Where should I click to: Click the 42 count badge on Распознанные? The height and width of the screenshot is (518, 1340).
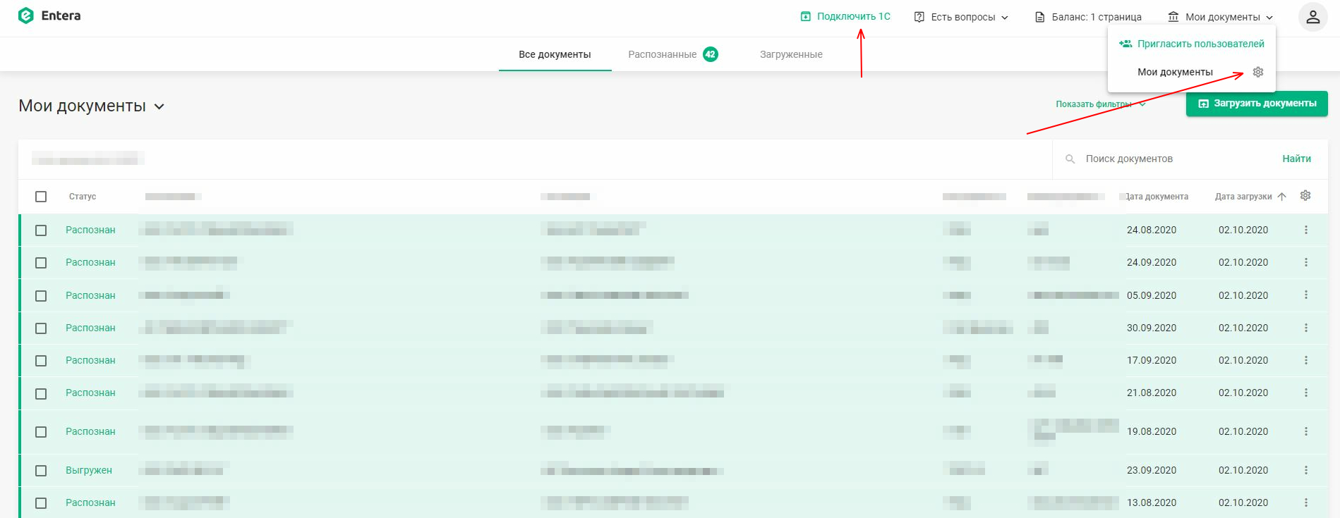click(x=711, y=54)
